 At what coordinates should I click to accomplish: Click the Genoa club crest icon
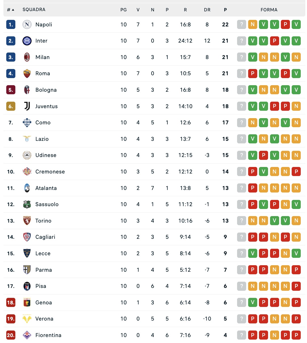pyautogui.click(x=27, y=303)
